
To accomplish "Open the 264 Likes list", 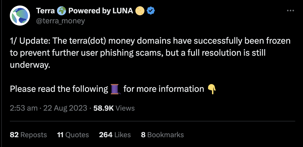I will (115, 135).
